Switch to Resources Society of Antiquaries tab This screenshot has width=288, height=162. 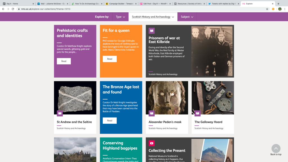[190, 4]
